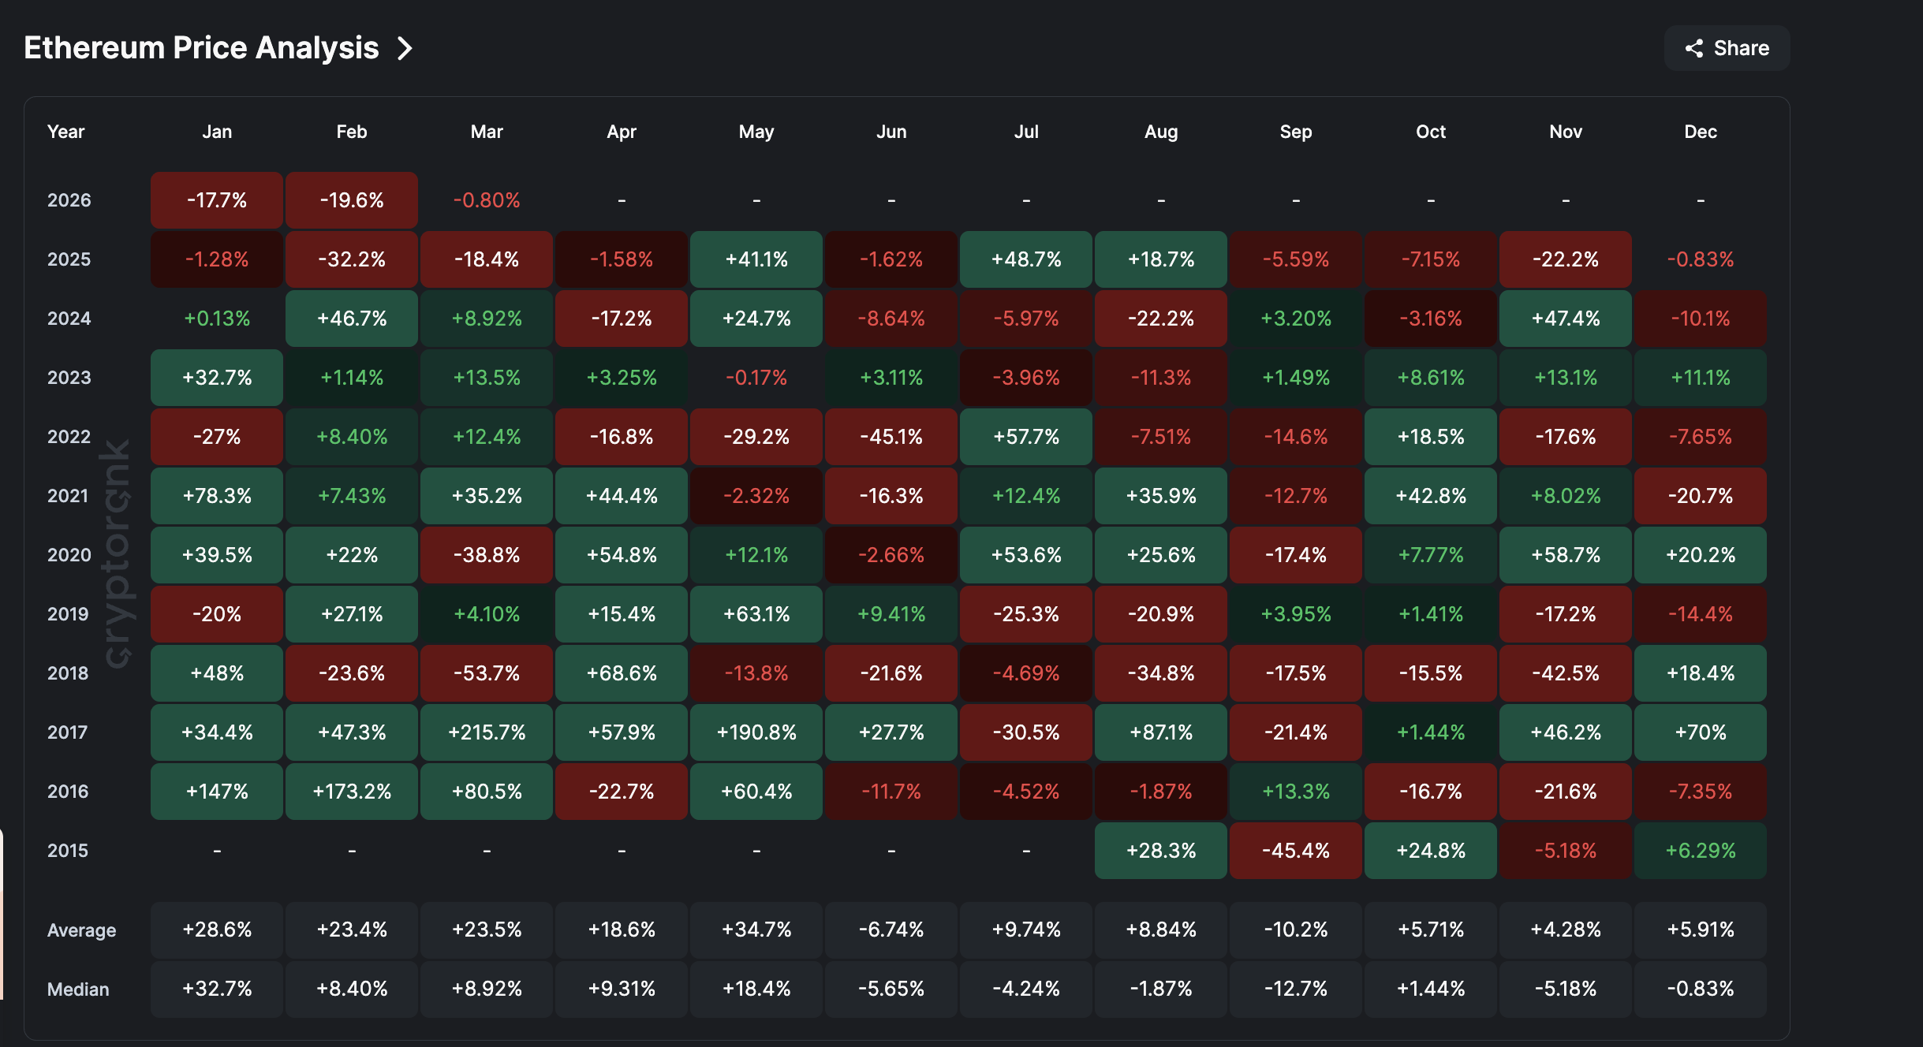Click the Median row label

[x=78, y=989]
